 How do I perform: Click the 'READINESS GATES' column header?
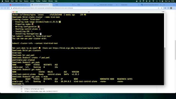tap(125, 79)
